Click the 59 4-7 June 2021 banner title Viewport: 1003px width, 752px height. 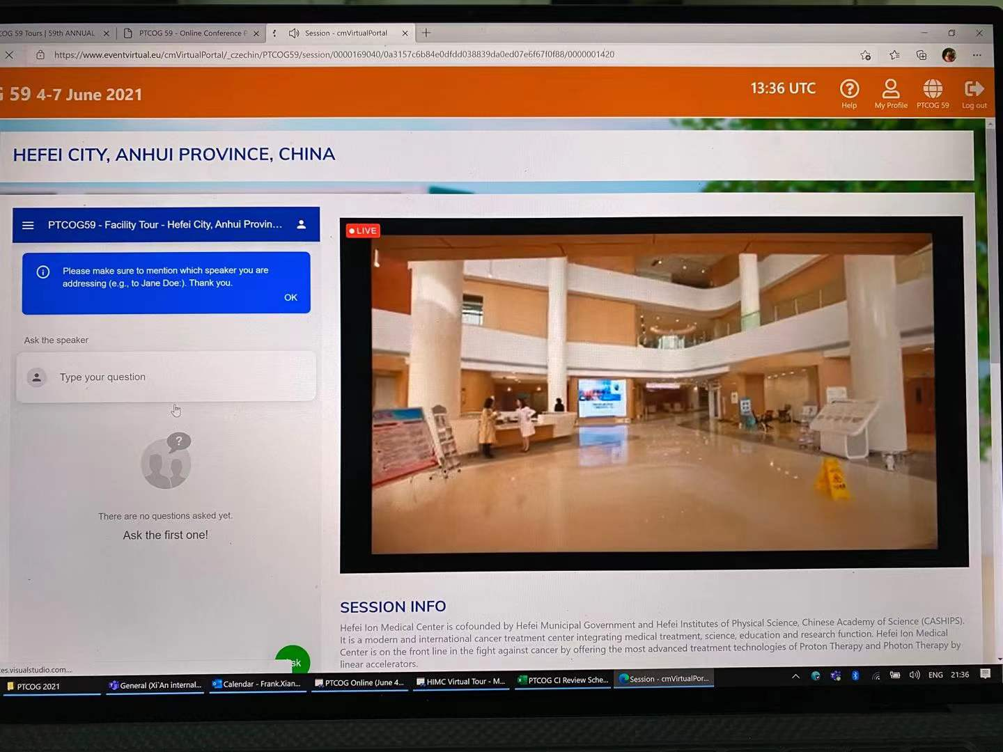click(72, 94)
